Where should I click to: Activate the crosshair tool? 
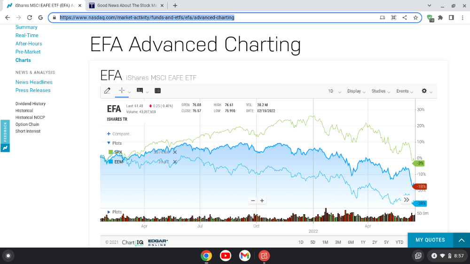[121, 91]
